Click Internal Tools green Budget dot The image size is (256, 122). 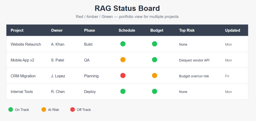coord(154,91)
